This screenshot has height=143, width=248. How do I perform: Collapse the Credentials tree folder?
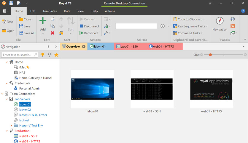click(7, 83)
